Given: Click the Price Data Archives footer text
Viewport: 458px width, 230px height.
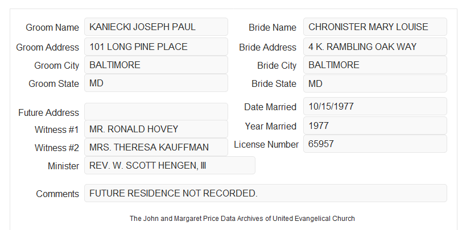Looking at the screenshot, I should click(x=242, y=219).
